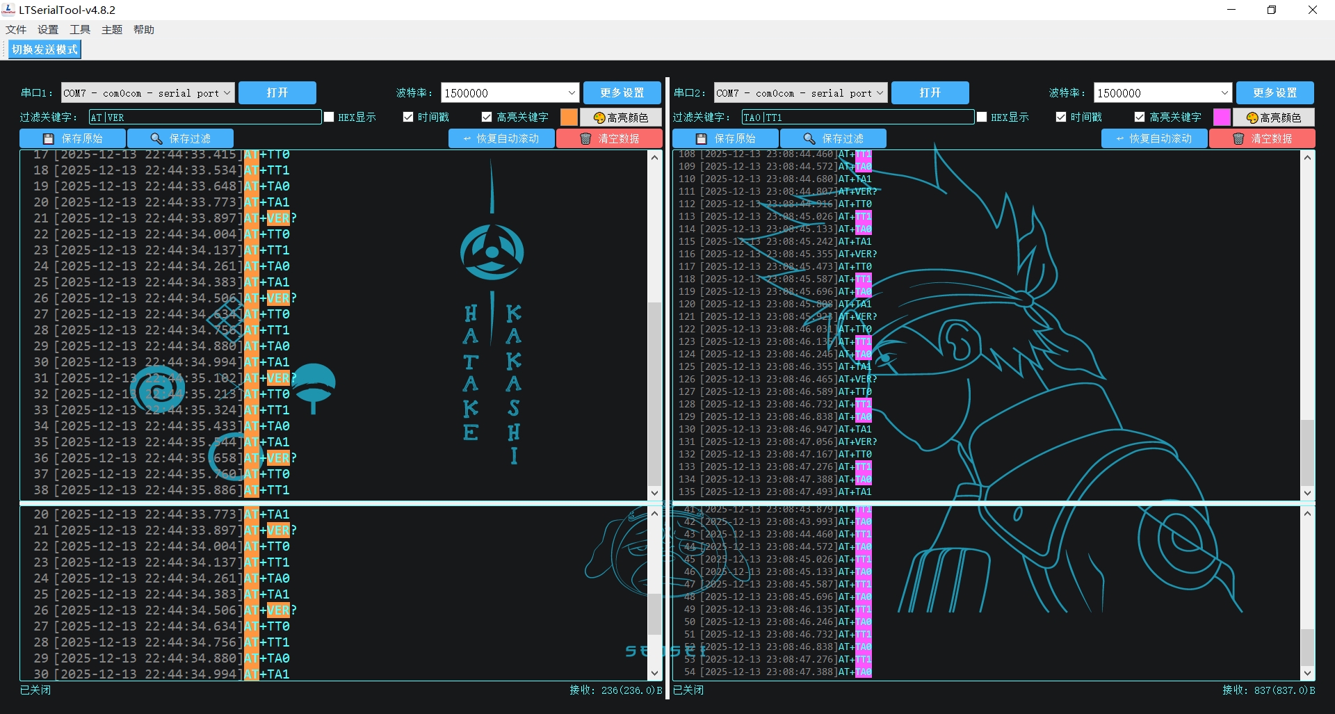1335x714 pixels.
Task: Click the port 2 status text 接收: 837(837.0)B
Action: pyautogui.click(x=1268, y=690)
